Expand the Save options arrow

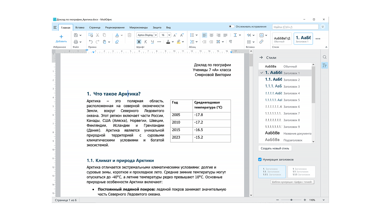(x=80, y=35)
